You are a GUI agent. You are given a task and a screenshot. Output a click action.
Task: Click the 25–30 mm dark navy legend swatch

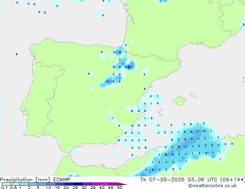pyautogui.click(x=78, y=184)
